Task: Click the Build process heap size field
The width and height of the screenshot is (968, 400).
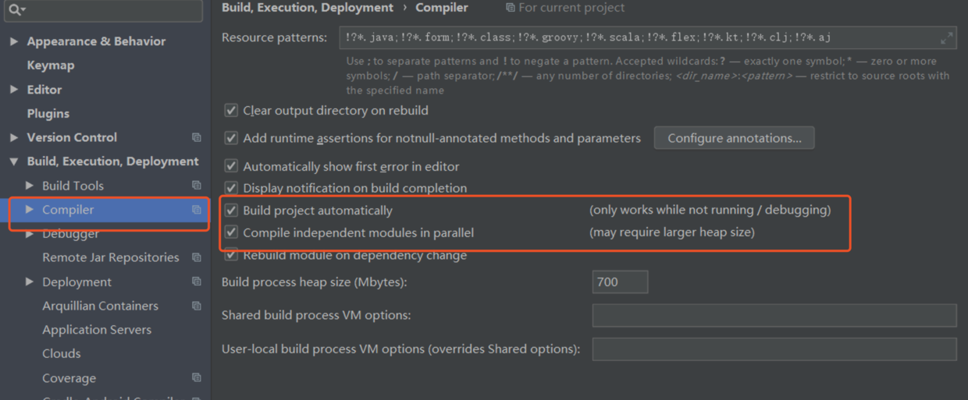Action: 620,282
